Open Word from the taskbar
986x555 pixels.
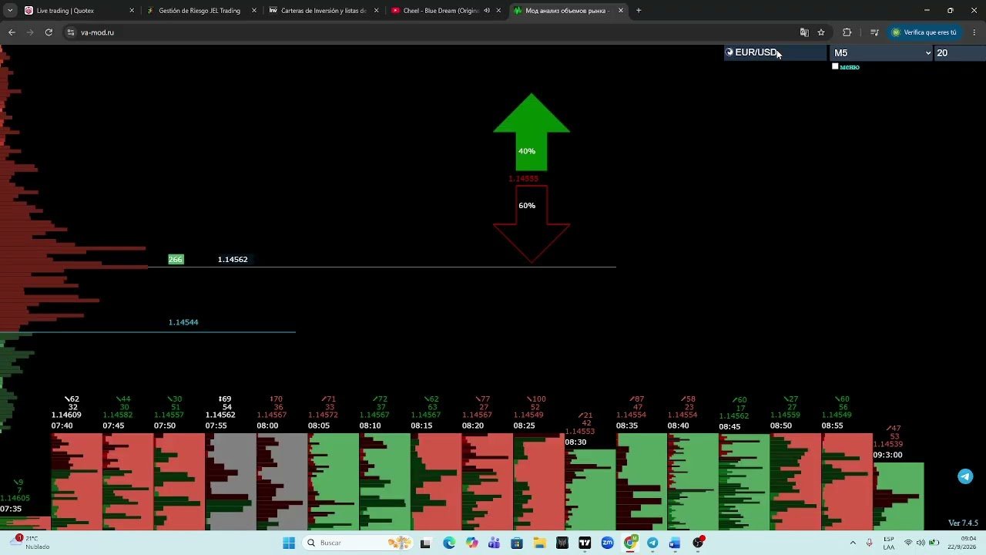(675, 543)
